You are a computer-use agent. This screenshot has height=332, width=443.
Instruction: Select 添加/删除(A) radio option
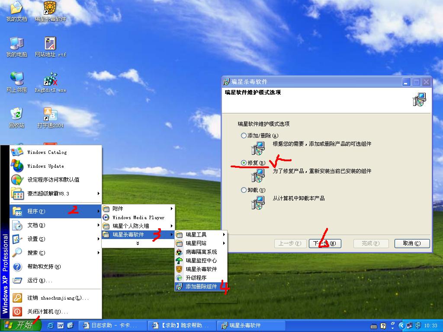coord(244,135)
